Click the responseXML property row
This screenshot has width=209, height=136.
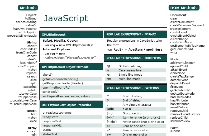click(72, 126)
